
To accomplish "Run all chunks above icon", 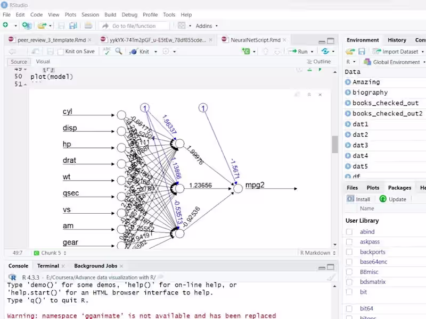I will (x=310, y=70).
